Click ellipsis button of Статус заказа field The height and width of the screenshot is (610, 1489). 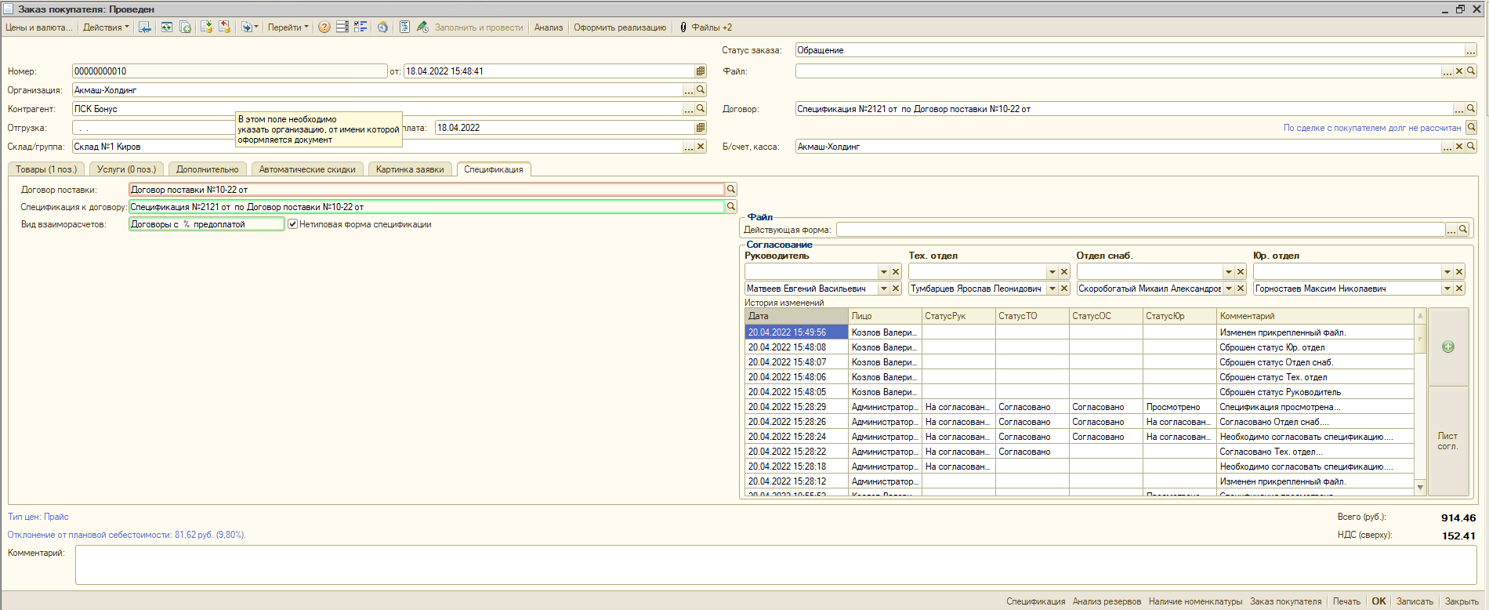1471,50
